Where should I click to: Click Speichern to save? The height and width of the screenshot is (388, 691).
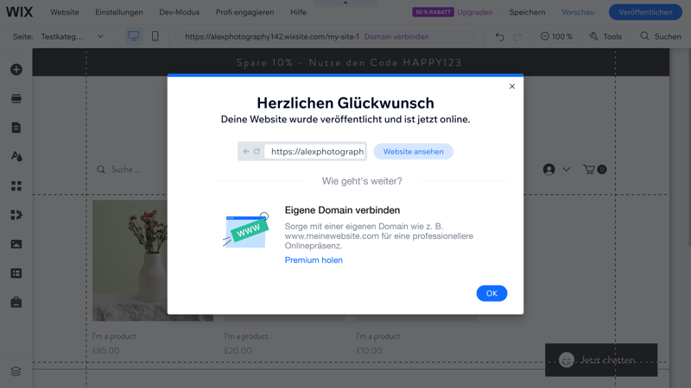click(527, 12)
